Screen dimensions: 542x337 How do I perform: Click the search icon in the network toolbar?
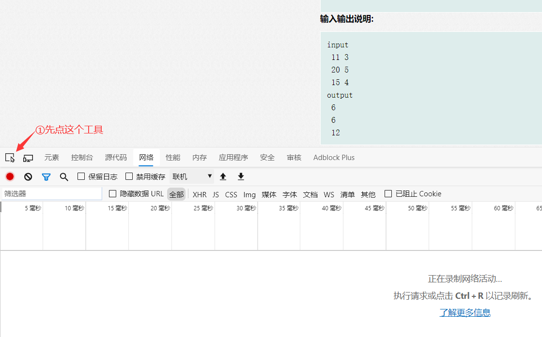tap(63, 176)
